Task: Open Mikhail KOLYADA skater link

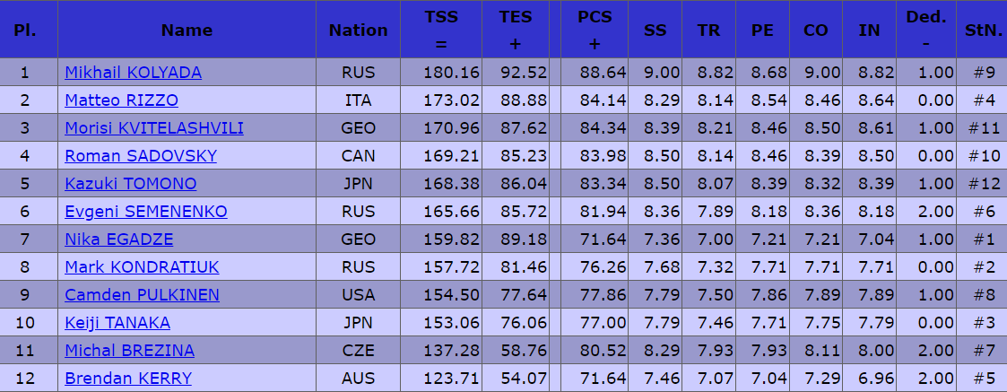Action: 133,73
